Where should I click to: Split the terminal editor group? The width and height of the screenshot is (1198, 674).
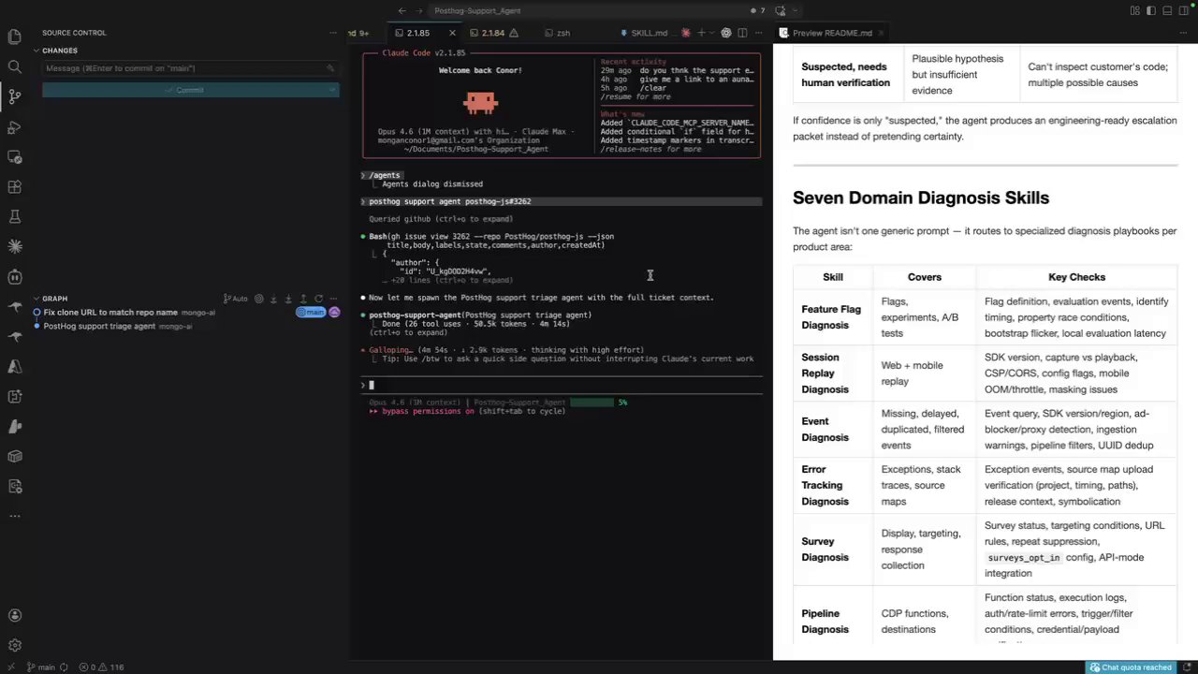tap(742, 33)
